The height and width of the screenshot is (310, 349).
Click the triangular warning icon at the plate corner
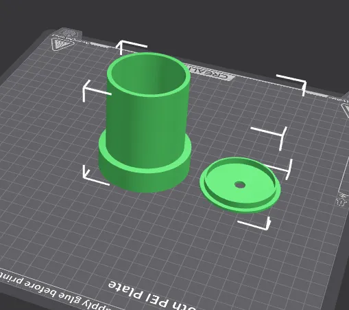61,43
